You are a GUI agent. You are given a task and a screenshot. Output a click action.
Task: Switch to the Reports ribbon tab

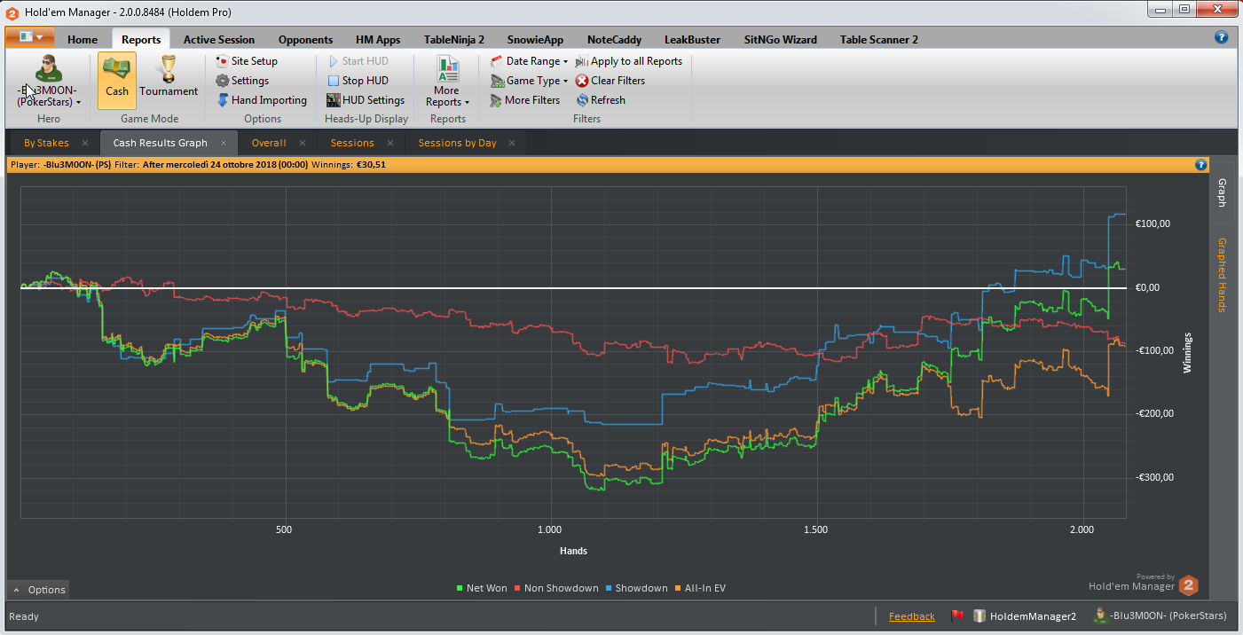tap(141, 39)
